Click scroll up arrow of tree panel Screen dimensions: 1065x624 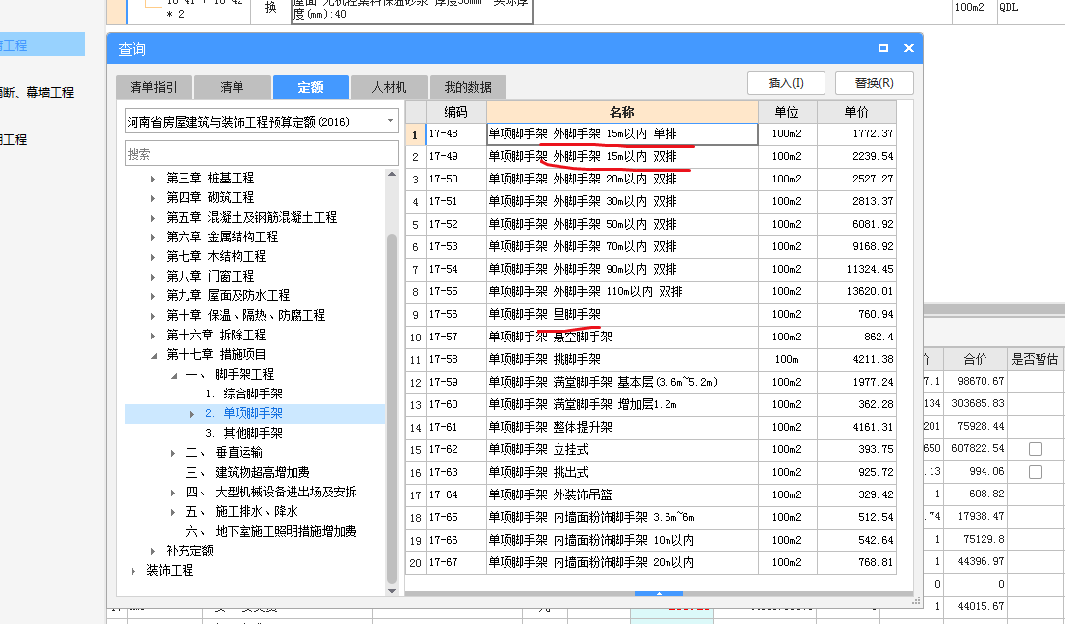pos(392,175)
